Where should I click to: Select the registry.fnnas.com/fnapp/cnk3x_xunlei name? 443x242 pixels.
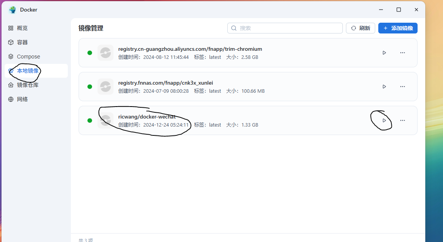tap(166, 83)
